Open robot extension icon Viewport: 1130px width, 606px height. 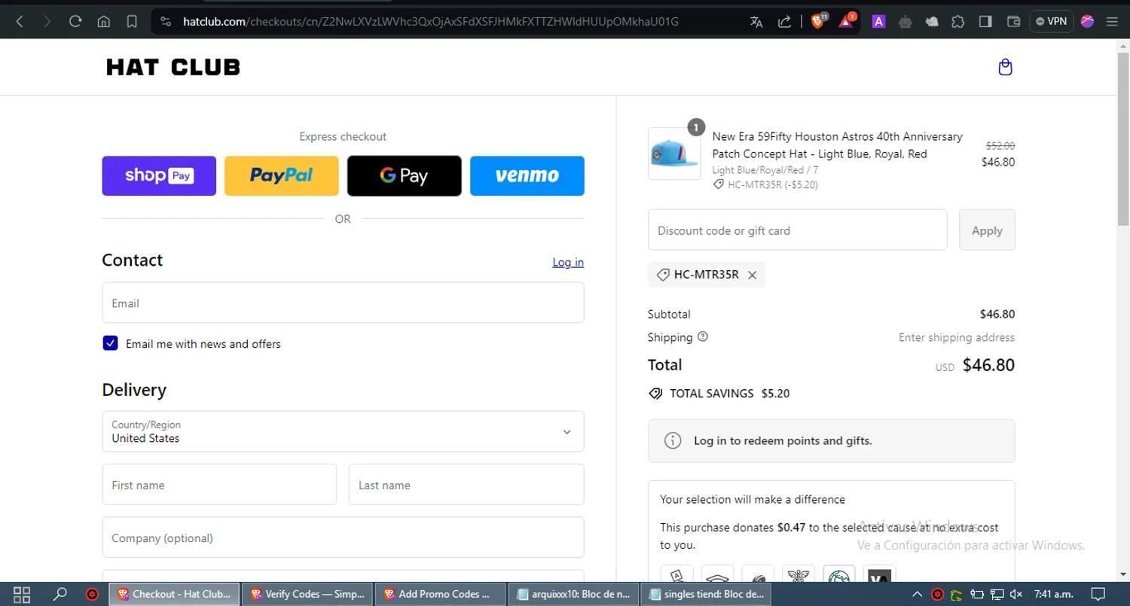point(905,22)
